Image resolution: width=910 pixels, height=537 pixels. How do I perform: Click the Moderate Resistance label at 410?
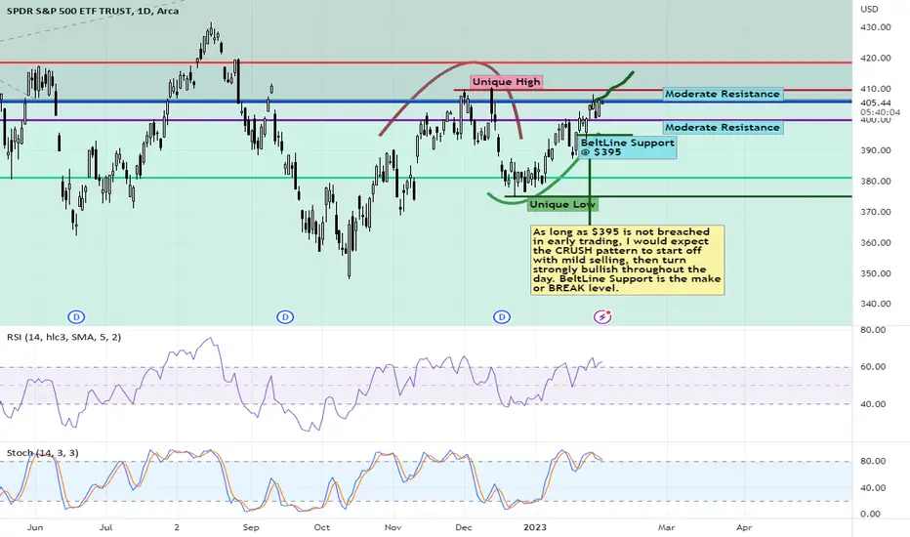click(x=723, y=94)
